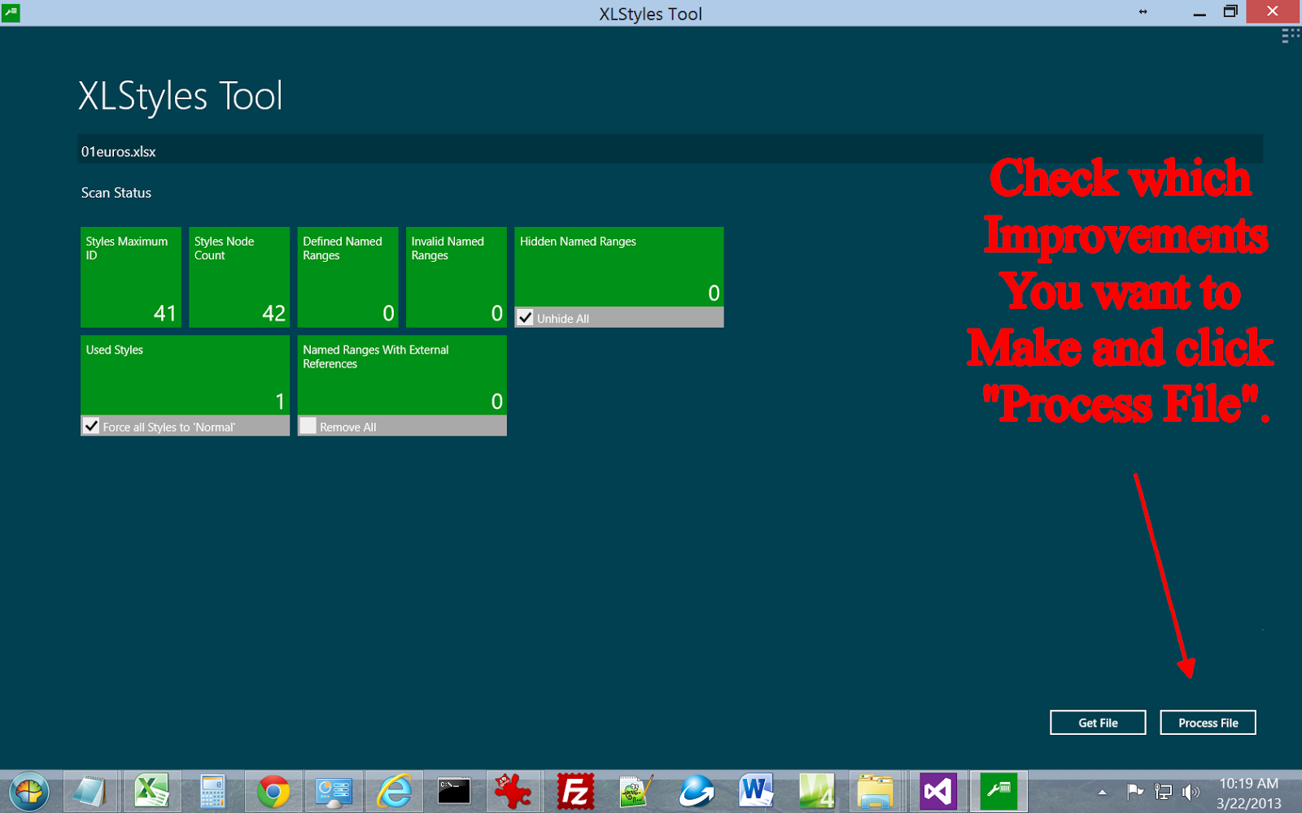Toggle Force all Styles to 'Normal'

tap(91, 425)
